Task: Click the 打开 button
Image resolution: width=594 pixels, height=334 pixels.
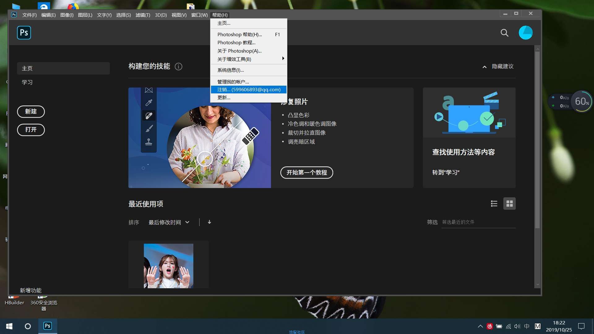Action: tap(31, 130)
